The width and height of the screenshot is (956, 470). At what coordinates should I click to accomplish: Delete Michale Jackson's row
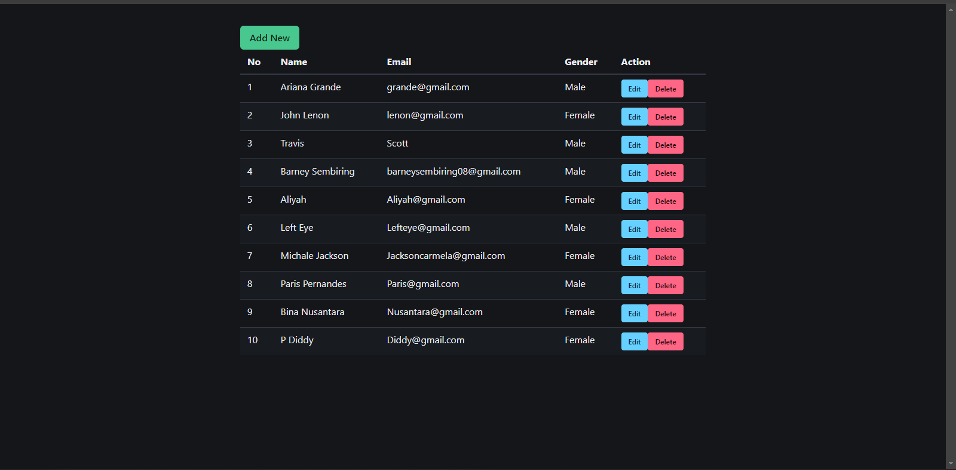pyautogui.click(x=665, y=257)
